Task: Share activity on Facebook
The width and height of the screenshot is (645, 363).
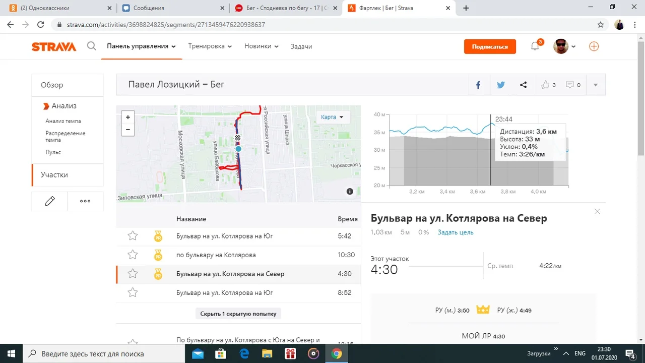Action: pos(478,85)
